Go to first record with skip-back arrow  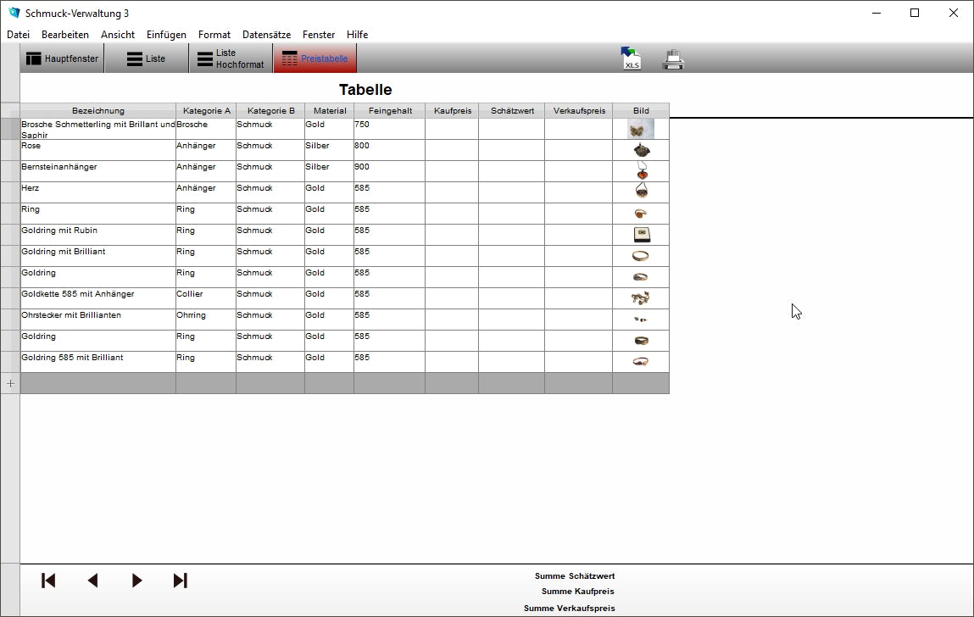point(48,581)
